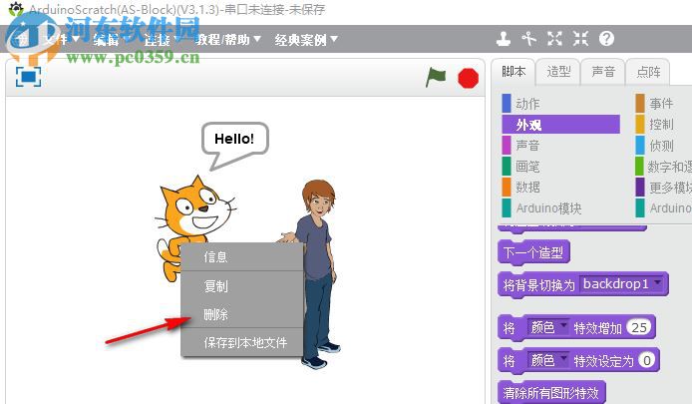Click the red stop button
Image resolution: width=692 pixels, height=404 pixels.
pos(468,78)
